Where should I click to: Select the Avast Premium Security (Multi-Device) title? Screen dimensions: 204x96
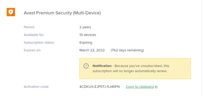(62, 13)
